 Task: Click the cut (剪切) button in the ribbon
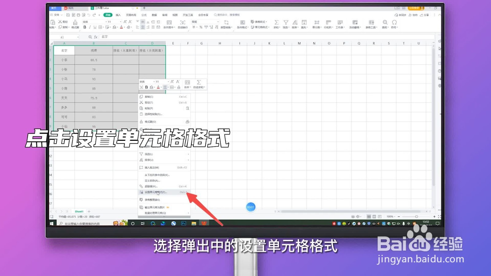pos(63,22)
